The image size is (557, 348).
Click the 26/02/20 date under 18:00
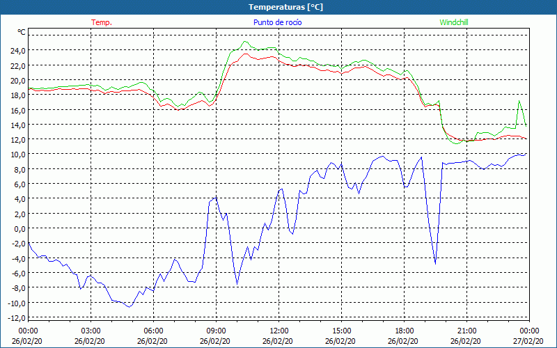[x=403, y=341]
